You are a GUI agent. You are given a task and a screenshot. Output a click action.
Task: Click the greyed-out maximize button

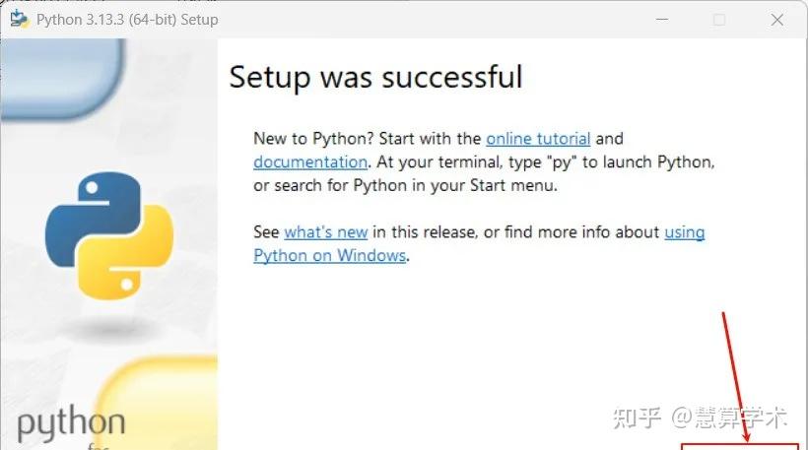point(719,20)
